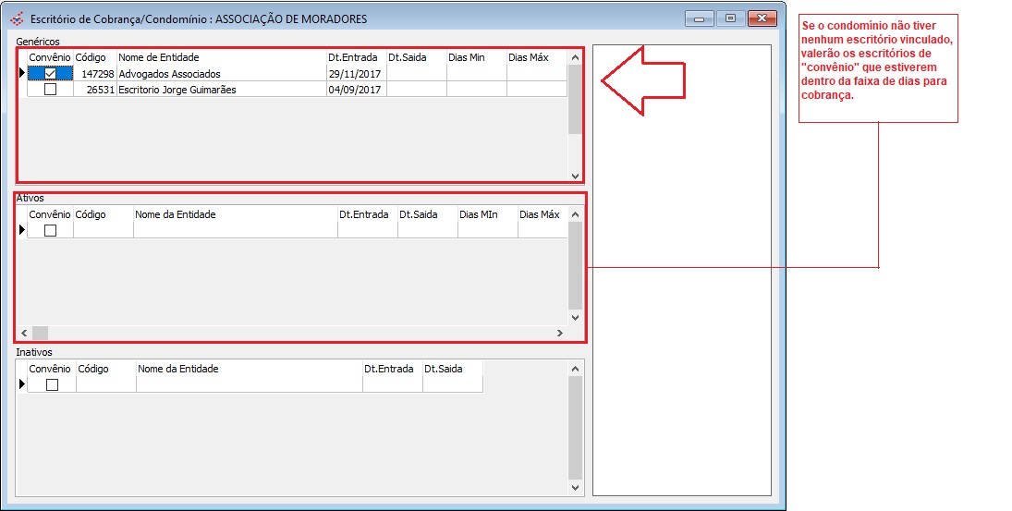The height and width of the screenshot is (511, 1012).
Task: Uncheck Convênio for Advogados Associados
Action: click(x=50, y=74)
